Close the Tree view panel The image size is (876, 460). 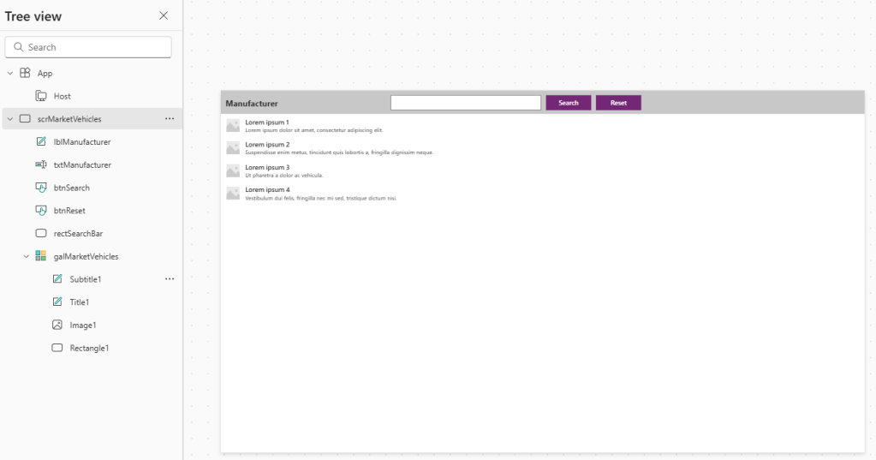click(x=164, y=16)
